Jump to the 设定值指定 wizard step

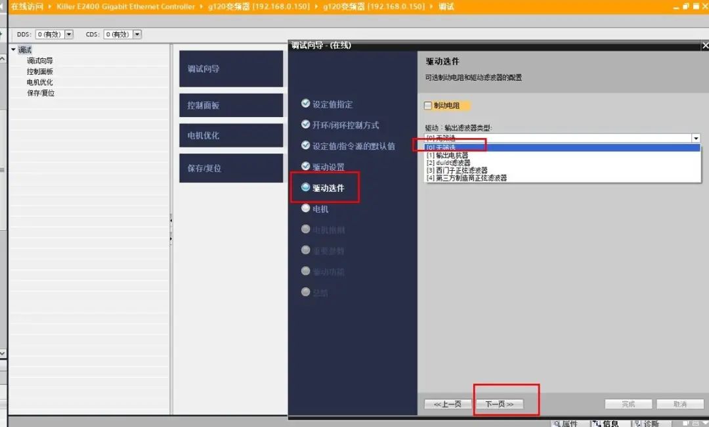click(x=332, y=104)
